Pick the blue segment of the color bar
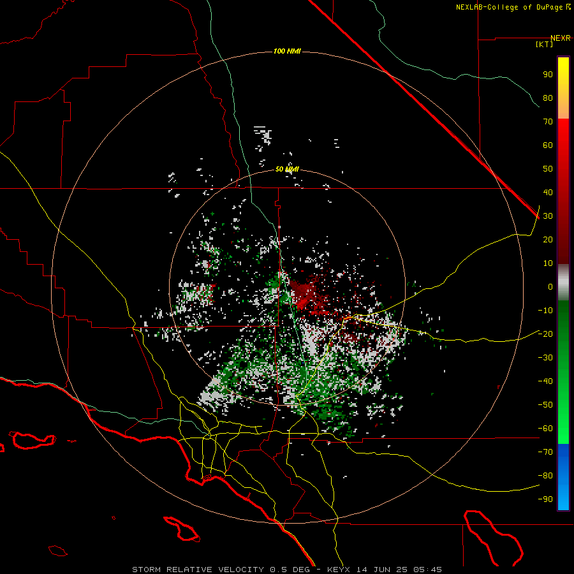 [563, 476]
